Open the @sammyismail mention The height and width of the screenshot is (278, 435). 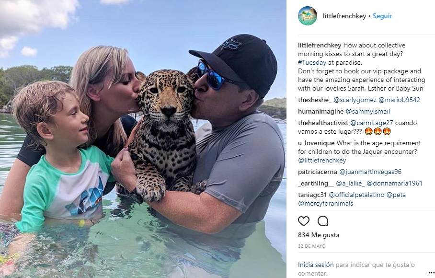(367, 112)
